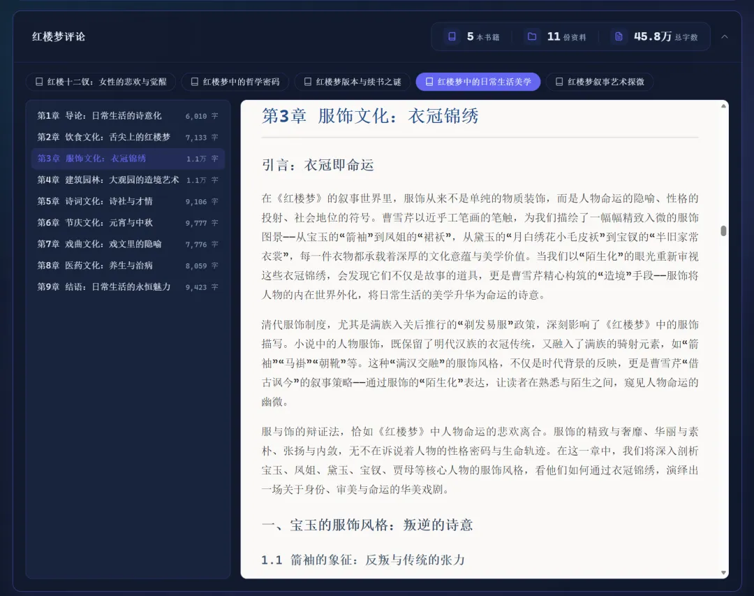The height and width of the screenshot is (596, 754).
Task: Click the scroll-up arrow of the reading pane
Action: tap(723, 106)
